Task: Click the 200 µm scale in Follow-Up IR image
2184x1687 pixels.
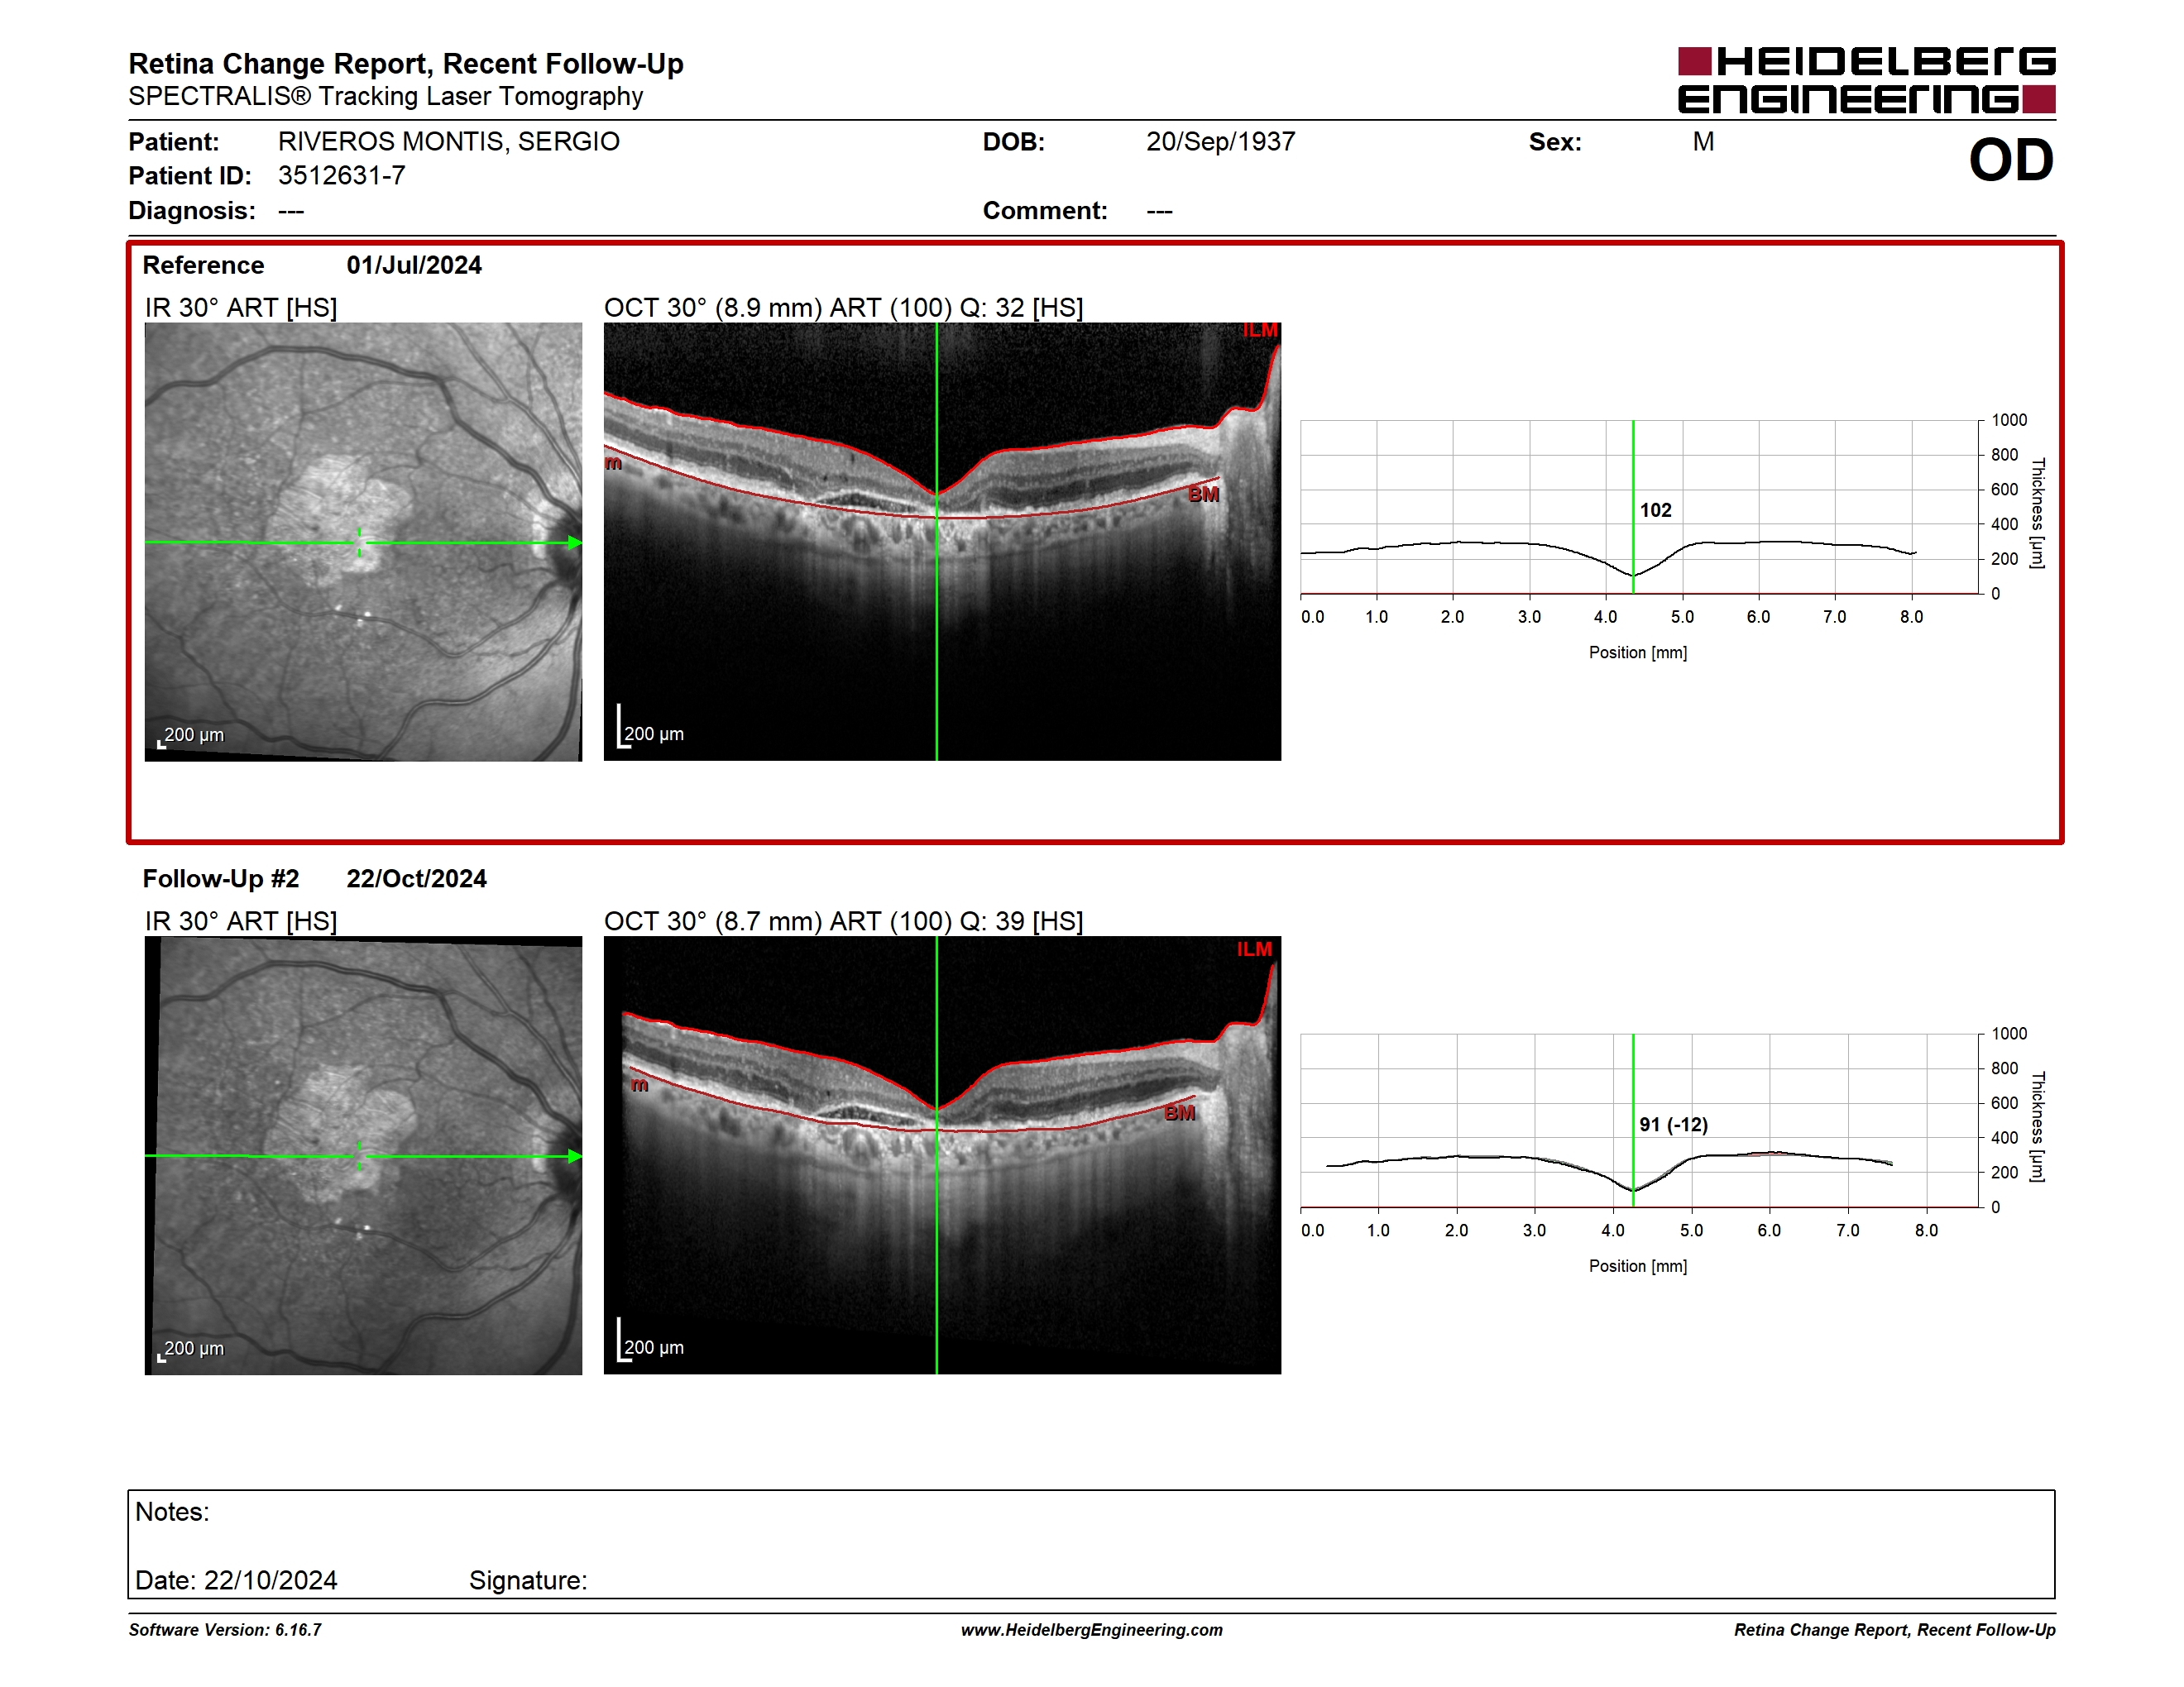Action: [x=192, y=1350]
